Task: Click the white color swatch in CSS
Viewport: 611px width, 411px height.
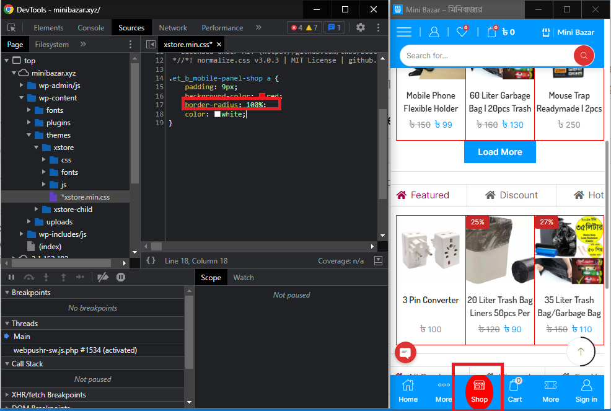Action: [218, 114]
